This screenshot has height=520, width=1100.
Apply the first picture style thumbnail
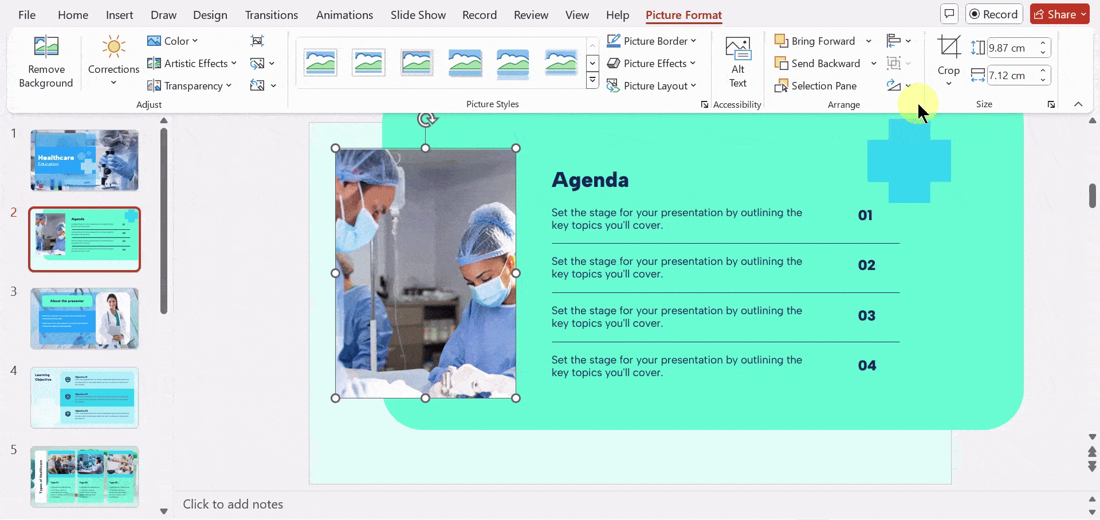click(321, 62)
